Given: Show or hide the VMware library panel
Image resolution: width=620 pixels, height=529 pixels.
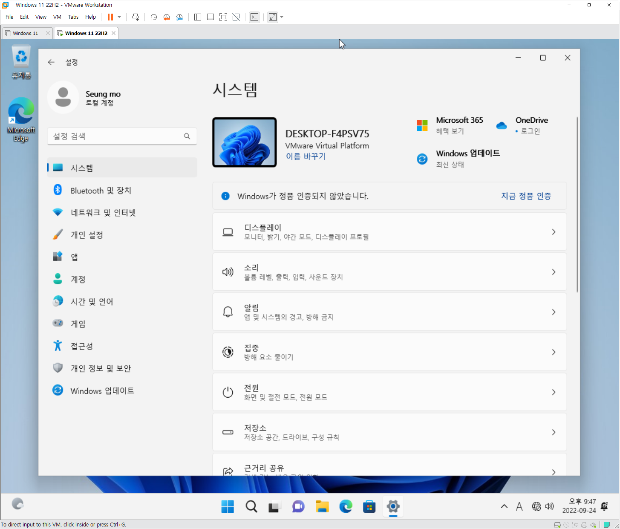Looking at the screenshot, I should (198, 17).
